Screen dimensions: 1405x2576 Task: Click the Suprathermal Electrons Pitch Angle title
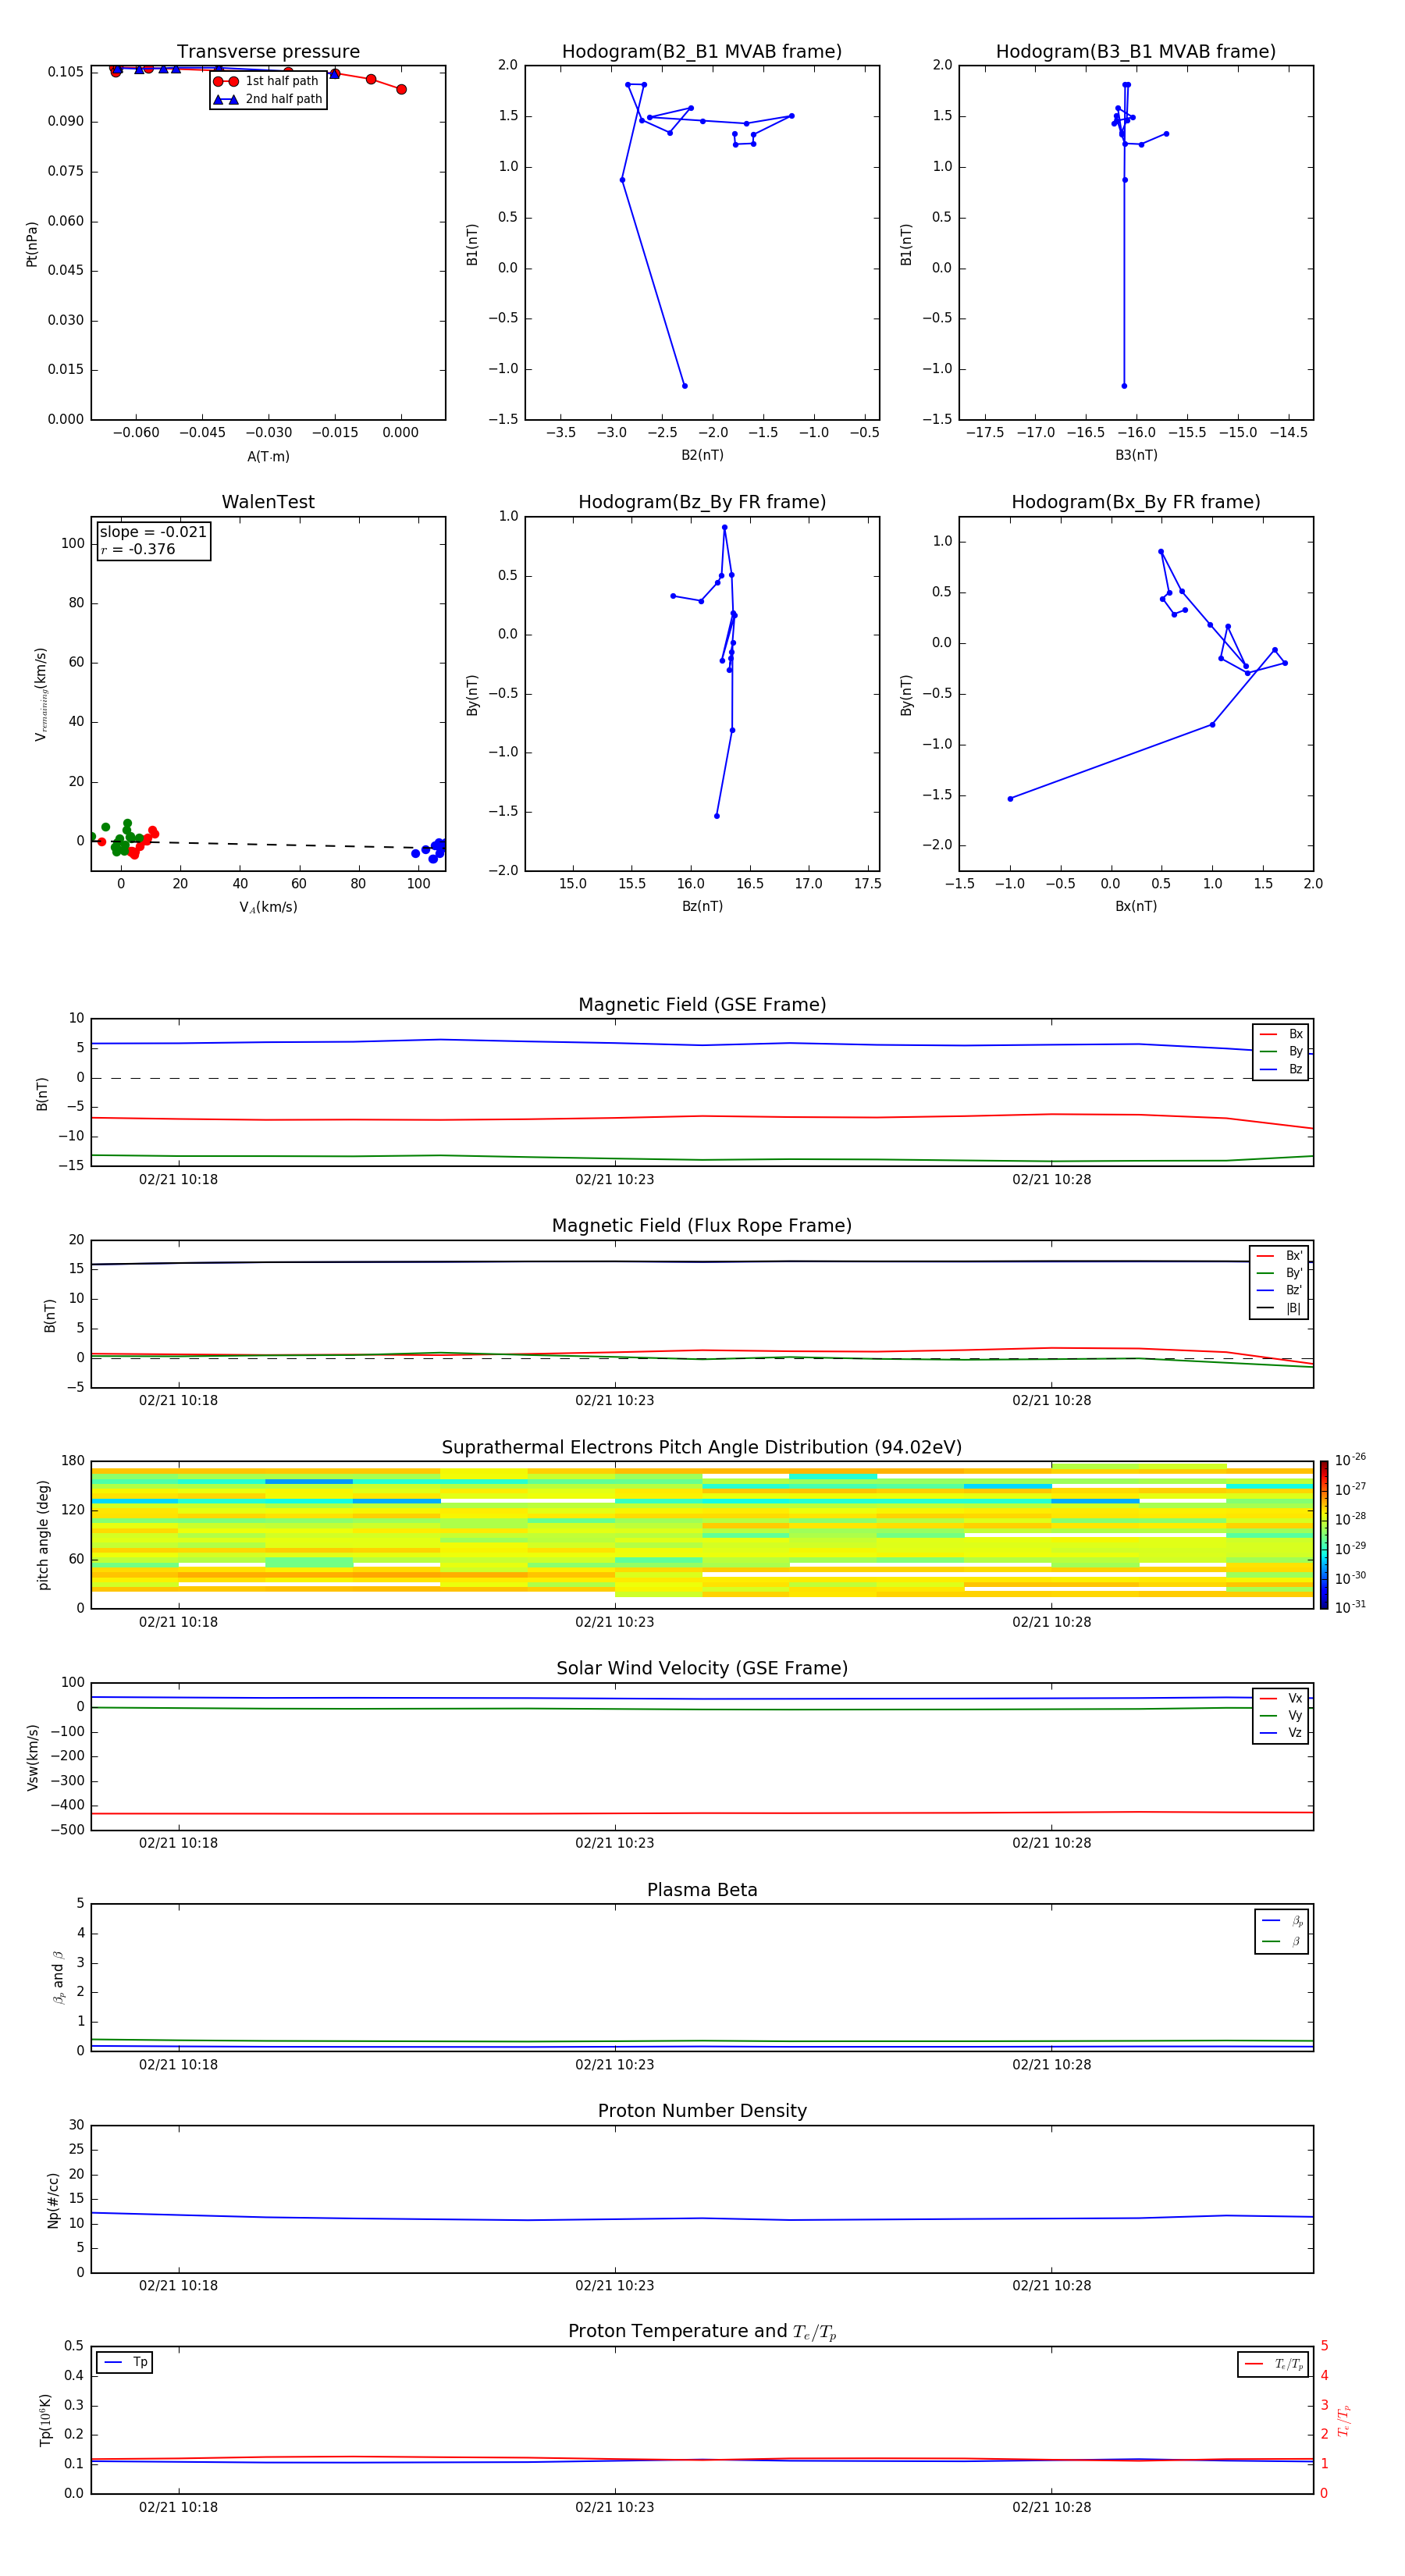702,1448
